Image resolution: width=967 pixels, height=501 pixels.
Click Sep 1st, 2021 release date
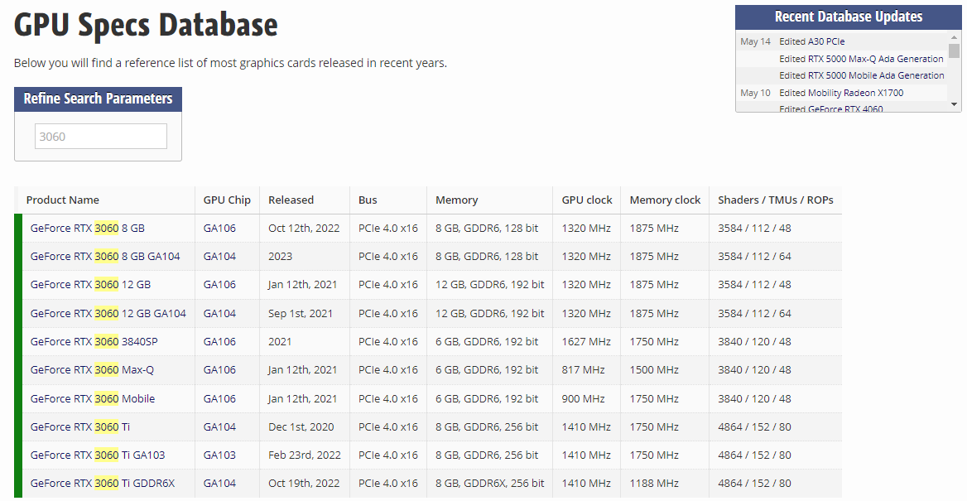[x=301, y=313]
